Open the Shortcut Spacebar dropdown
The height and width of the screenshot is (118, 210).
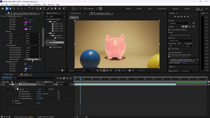180,23
